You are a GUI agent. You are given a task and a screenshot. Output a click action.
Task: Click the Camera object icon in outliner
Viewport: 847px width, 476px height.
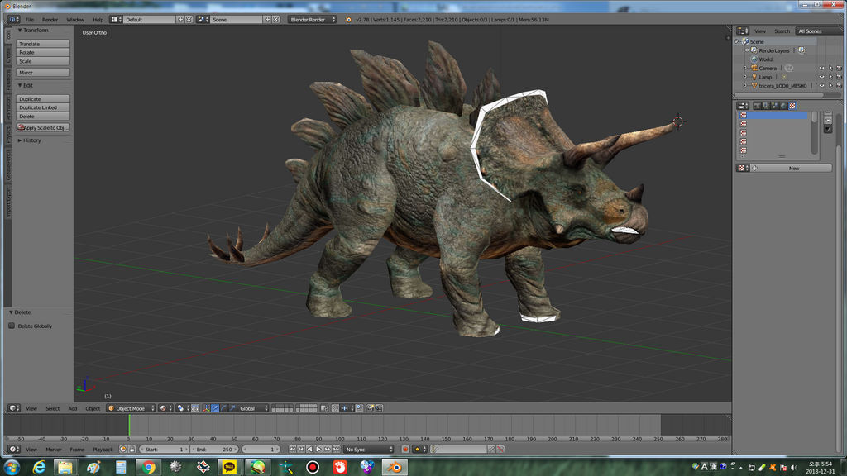click(x=754, y=68)
